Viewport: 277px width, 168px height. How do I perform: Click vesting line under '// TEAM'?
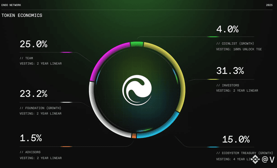(41, 64)
